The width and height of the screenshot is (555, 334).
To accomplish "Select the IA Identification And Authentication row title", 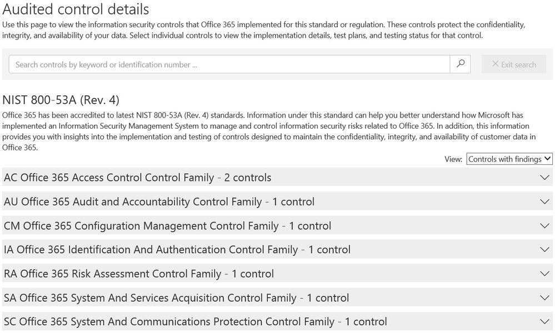I will point(177,250).
